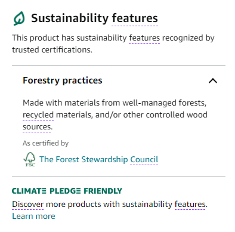
Task: Click the FSC tree logo icon
Action: 30,159
